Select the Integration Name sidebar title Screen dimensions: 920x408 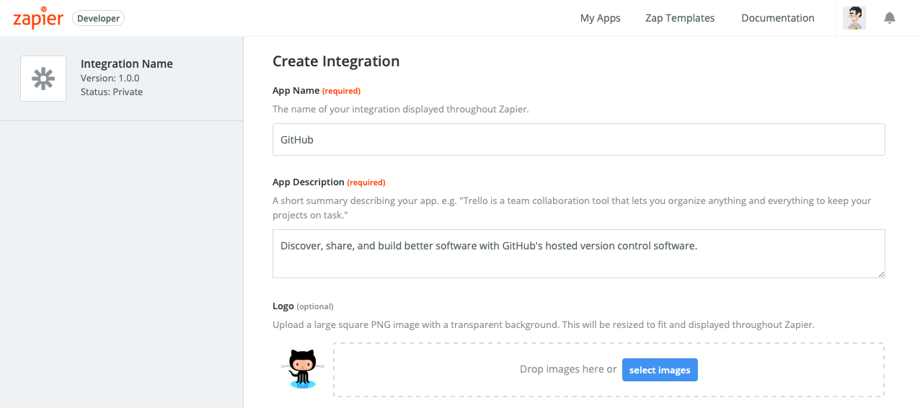click(x=127, y=64)
